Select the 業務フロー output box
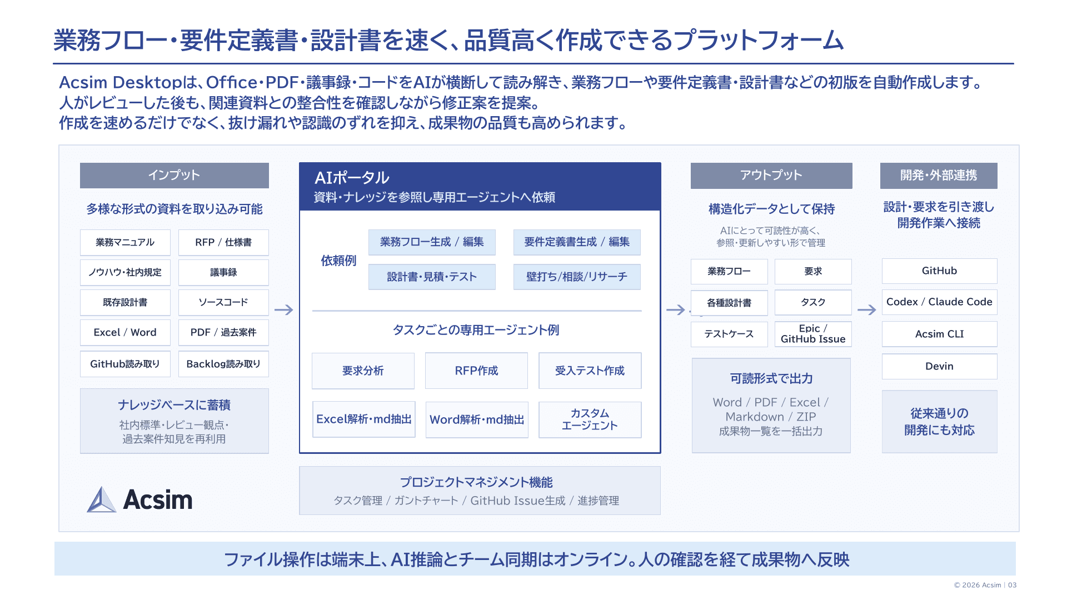Screen dimensions: 1067x600 (x=729, y=272)
